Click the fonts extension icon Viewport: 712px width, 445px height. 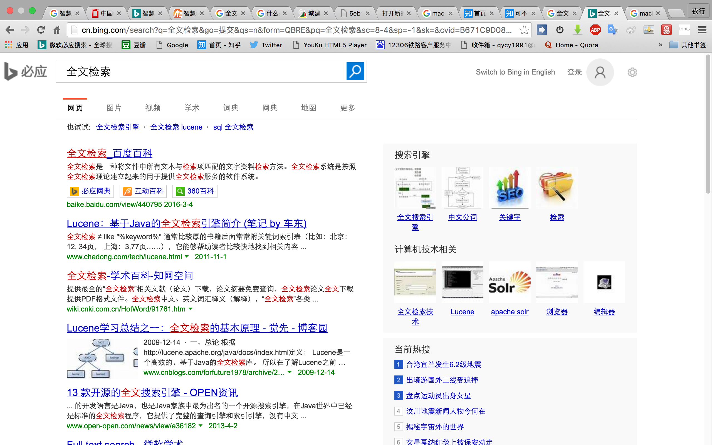684,29
